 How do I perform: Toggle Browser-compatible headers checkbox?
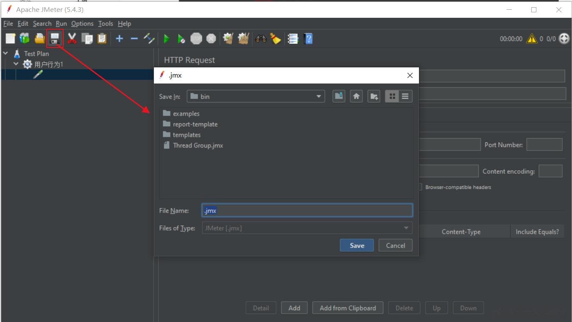[x=420, y=187]
